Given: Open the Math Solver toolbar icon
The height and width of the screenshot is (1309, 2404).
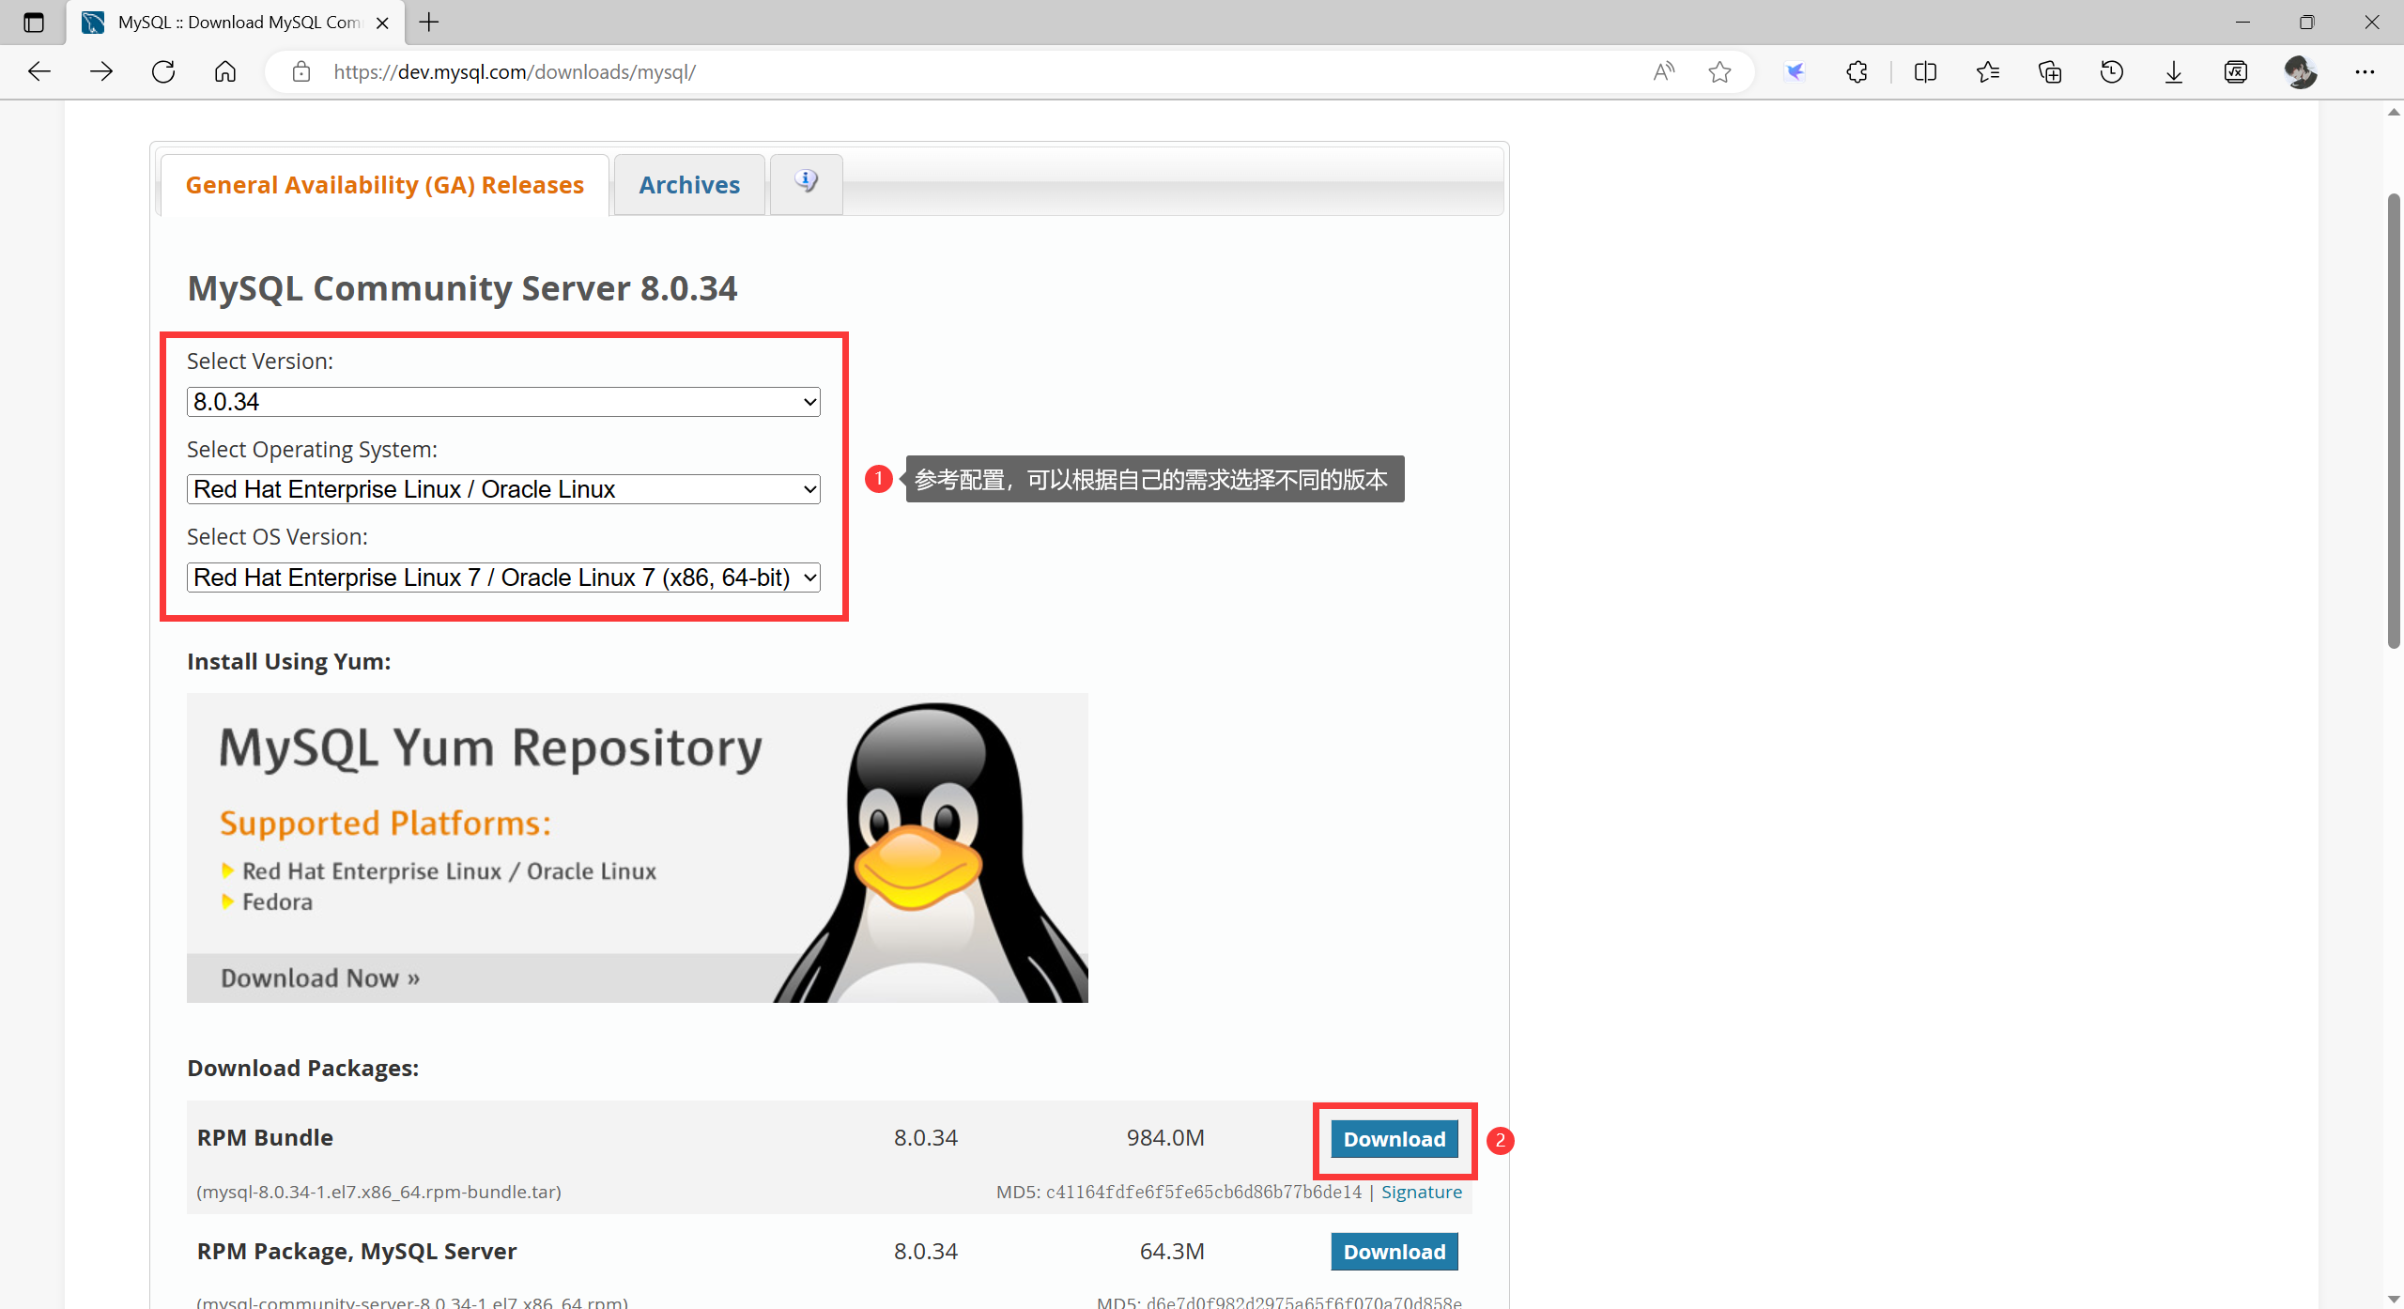Looking at the screenshot, I should coord(2236,71).
